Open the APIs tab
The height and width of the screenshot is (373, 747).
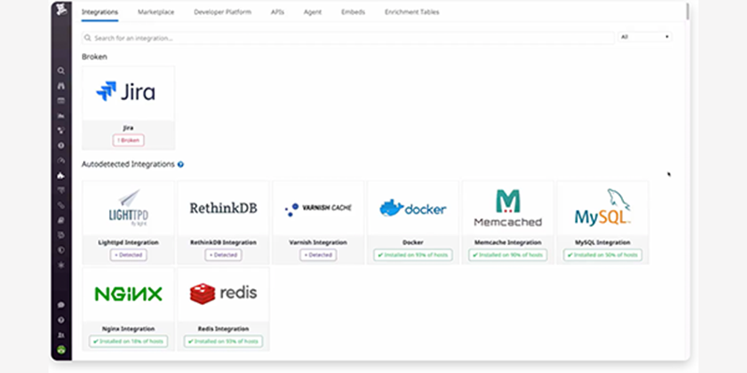coord(277,12)
